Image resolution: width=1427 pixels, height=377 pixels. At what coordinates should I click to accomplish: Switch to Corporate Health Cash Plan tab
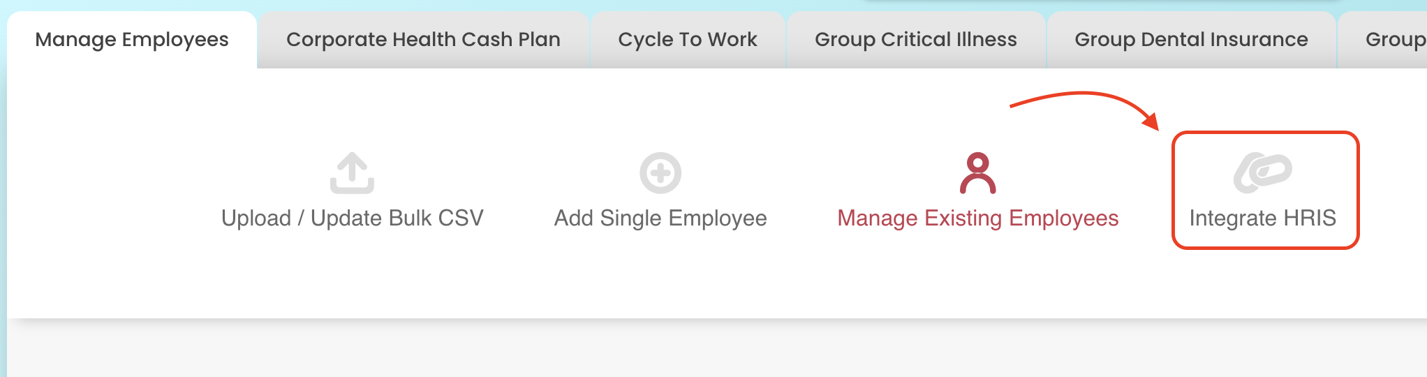pyautogui.click(x=423, y=40)
